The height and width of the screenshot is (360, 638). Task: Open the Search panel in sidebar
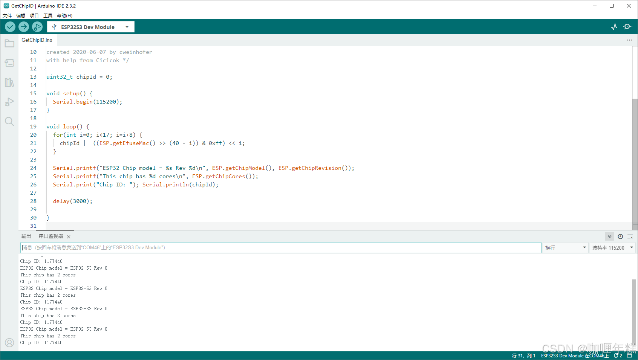pyautogui.click(x=9, y=122)
